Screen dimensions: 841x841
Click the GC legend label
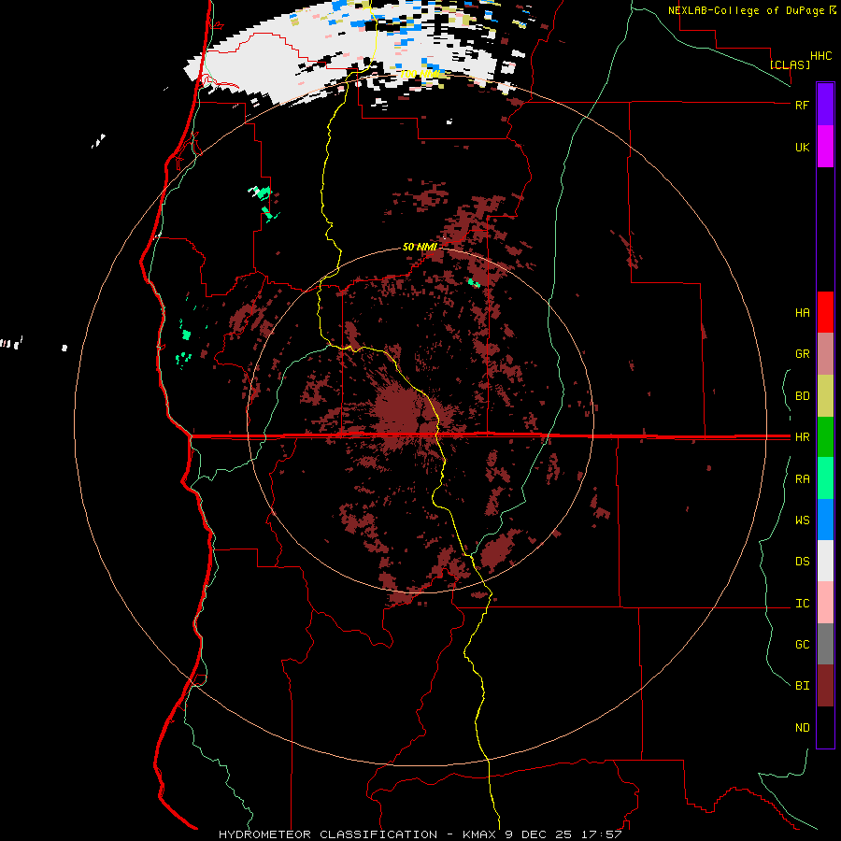click(802, 645)
